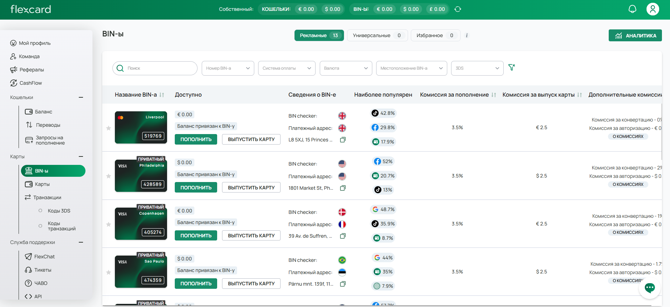Click the flexcard logo

31,9
